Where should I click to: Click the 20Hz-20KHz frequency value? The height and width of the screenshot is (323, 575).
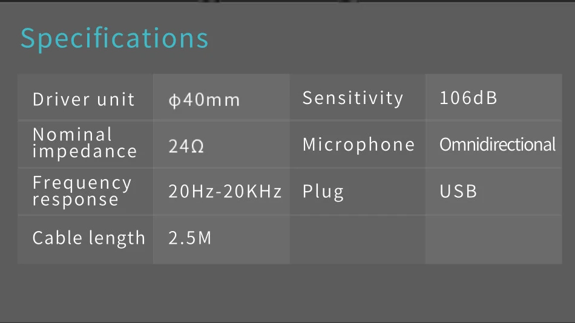[225, 191]
